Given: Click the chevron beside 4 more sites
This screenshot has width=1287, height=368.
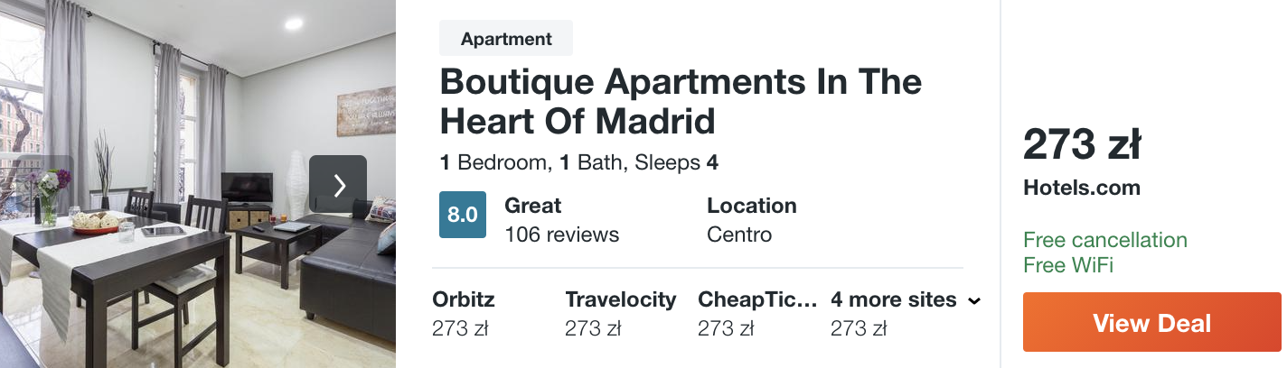Looking at the screenshot, I should (x=973, y=300).
